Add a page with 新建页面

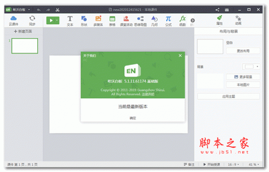point(23,31)
